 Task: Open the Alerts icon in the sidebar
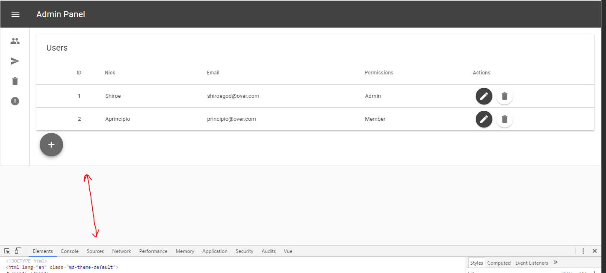tap(15, 101)
